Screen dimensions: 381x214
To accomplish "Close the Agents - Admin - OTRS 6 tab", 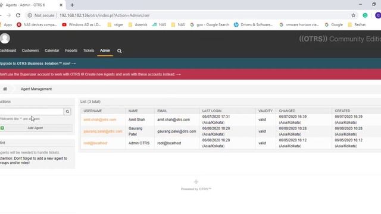I will point(61,5).
